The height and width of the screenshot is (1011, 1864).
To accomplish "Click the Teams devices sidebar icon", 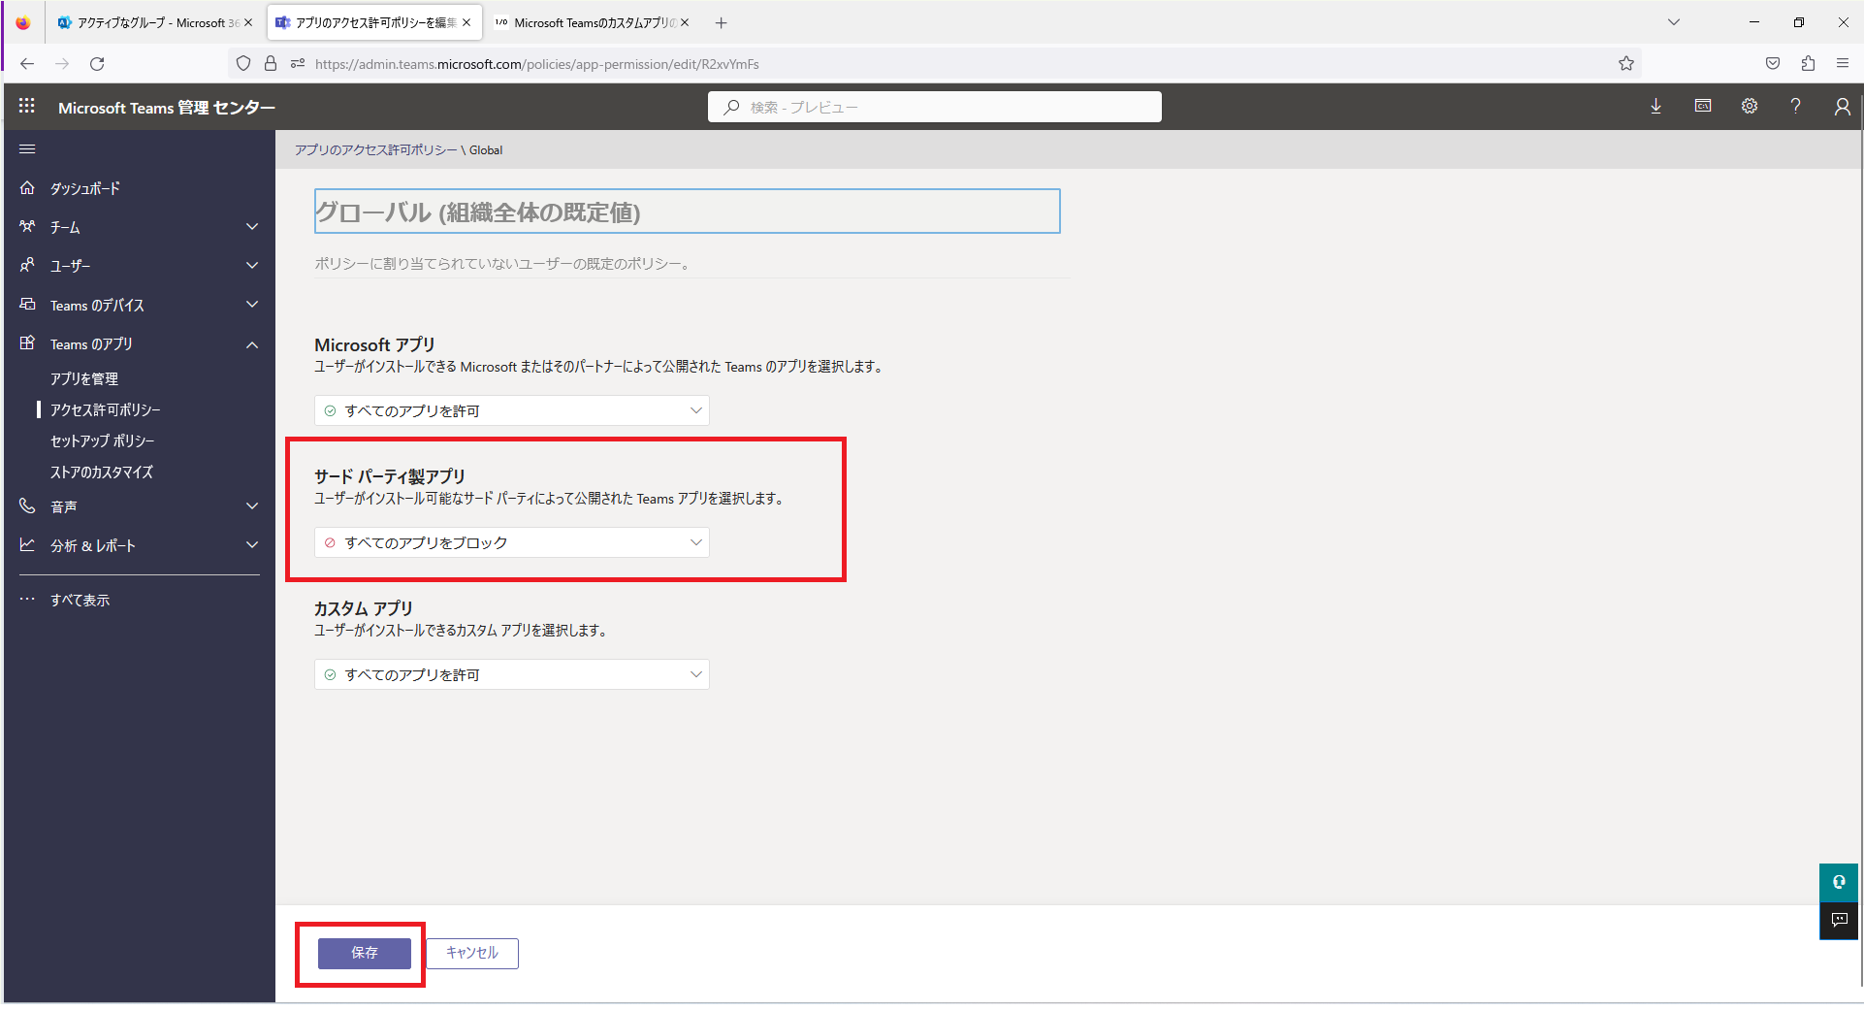I will point(27,305).
